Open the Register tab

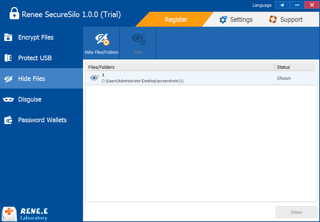click(x=176, y=20)
